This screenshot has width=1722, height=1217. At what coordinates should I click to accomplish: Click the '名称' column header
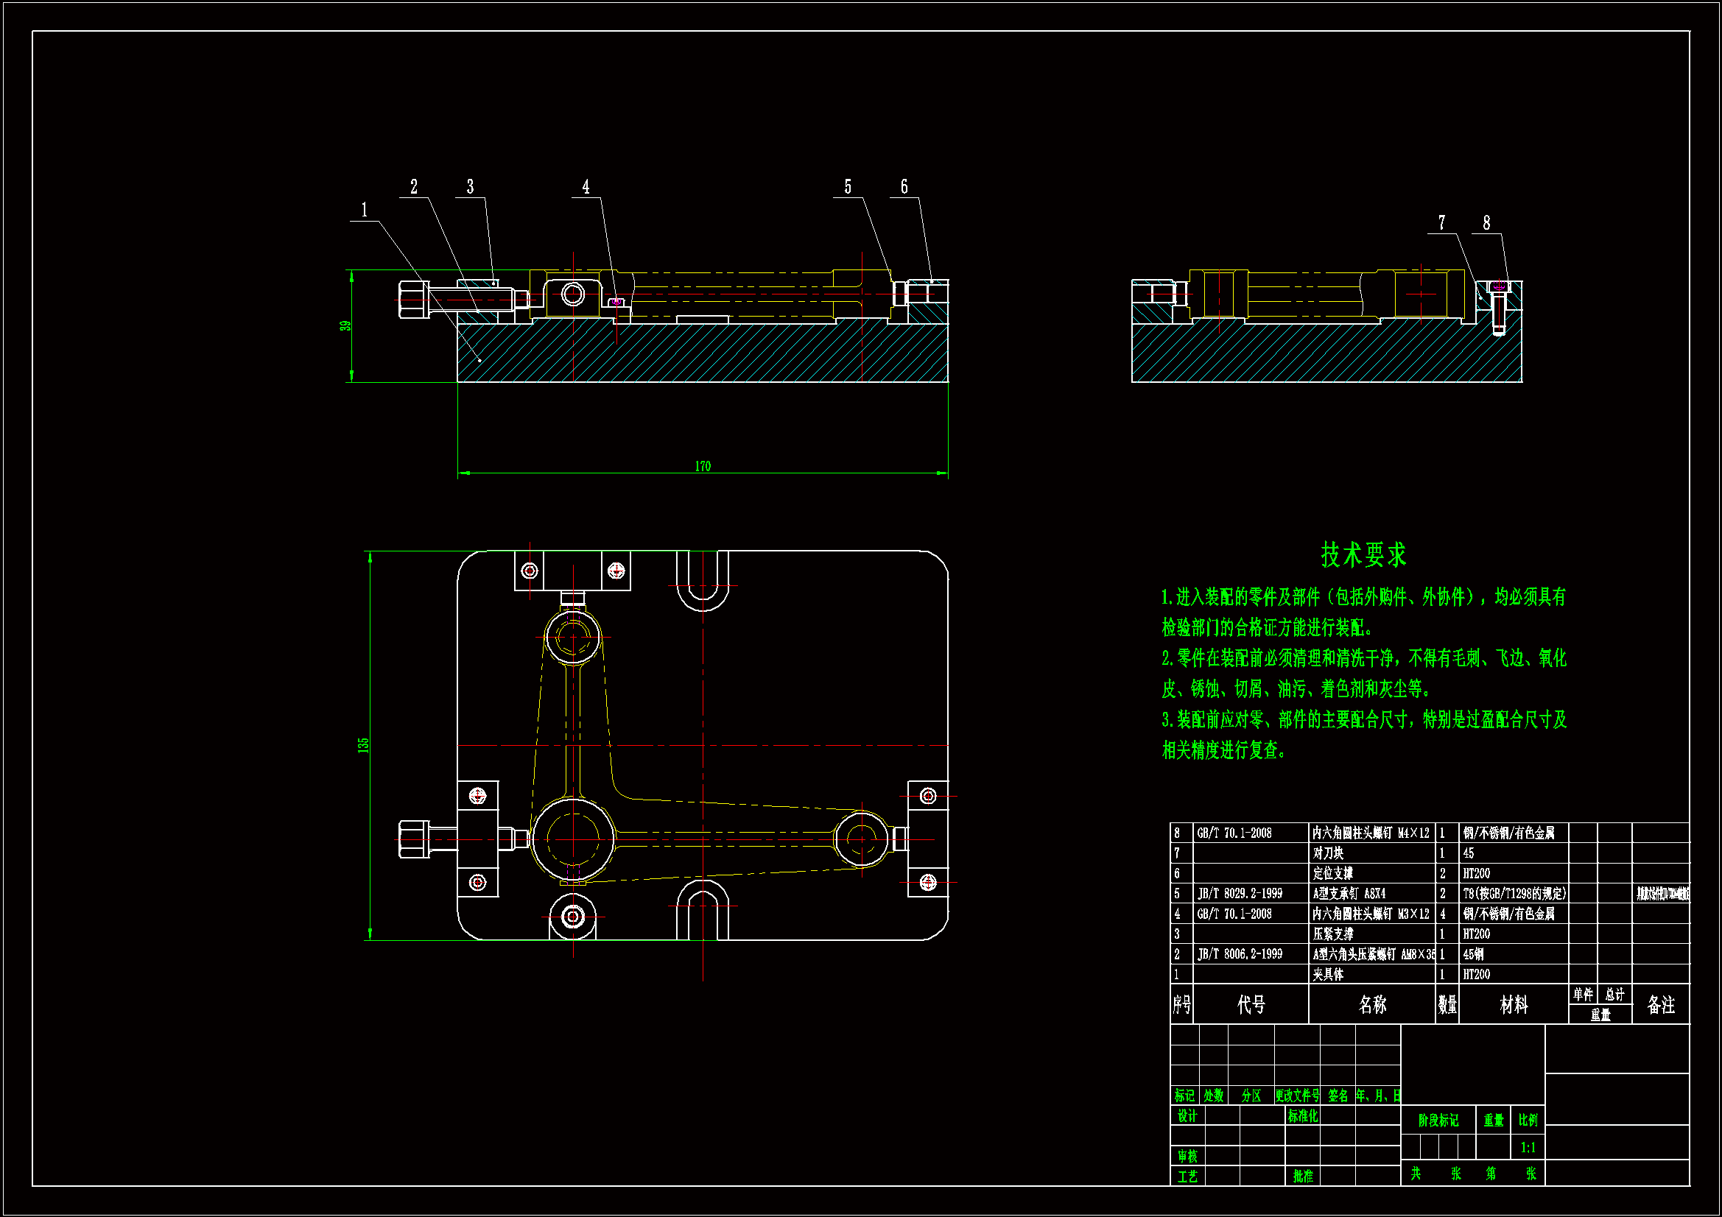[1372, 1005]
